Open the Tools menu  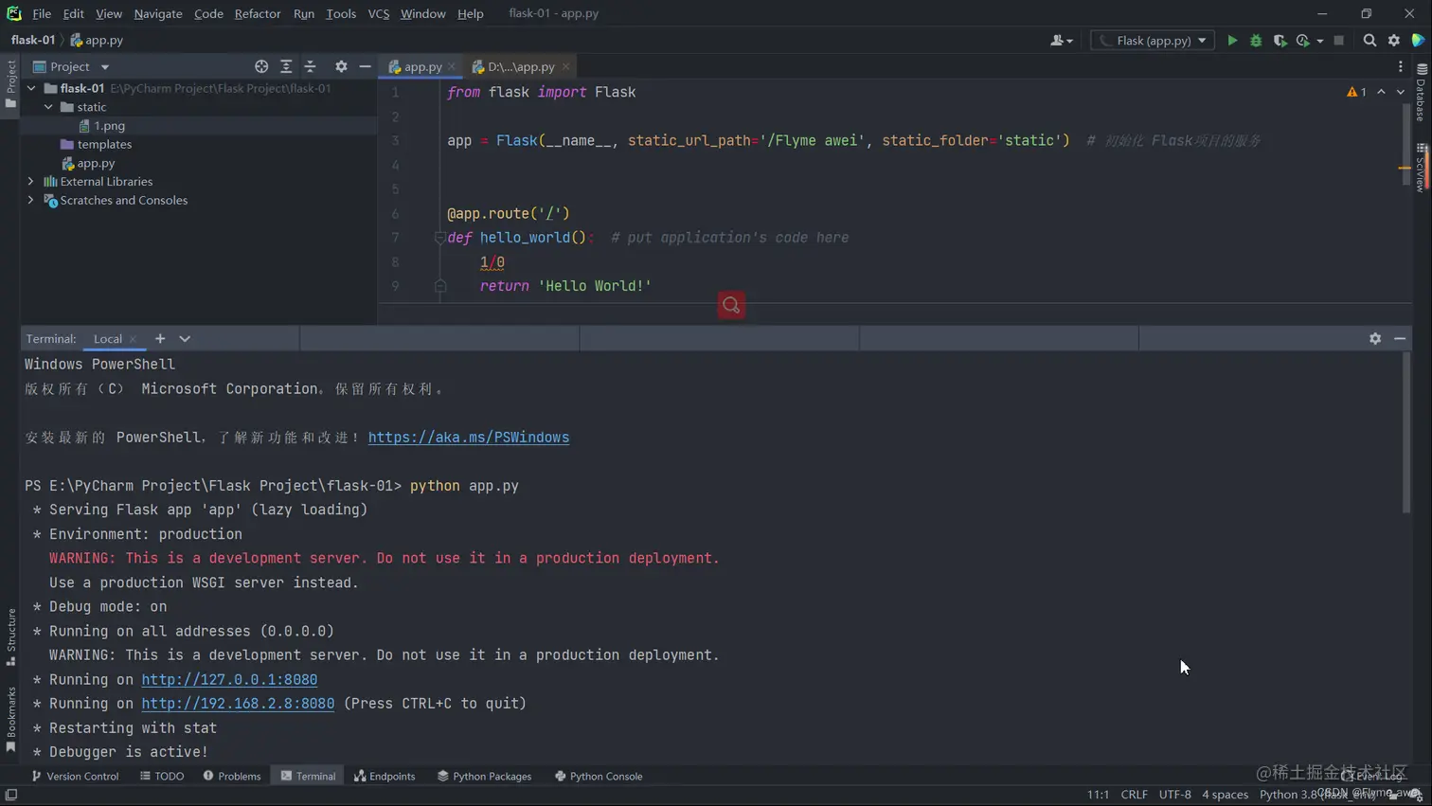pyautogui.click(x=341, y=13)
